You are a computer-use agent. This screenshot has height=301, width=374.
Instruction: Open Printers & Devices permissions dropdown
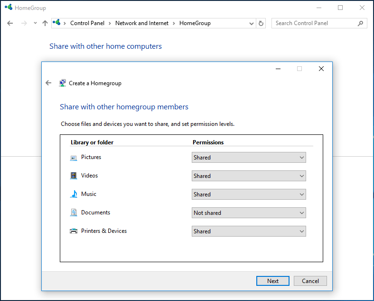[x=249, y=231]
